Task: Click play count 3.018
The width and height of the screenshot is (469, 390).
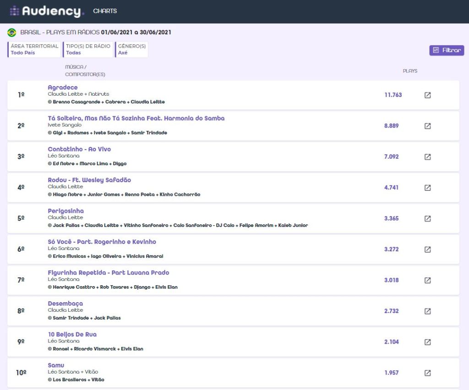Action: (x=391, y=280)
